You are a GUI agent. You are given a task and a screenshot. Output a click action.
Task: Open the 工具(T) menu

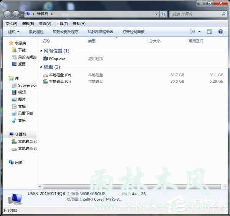pyautogui.click(x=62, y=23)
